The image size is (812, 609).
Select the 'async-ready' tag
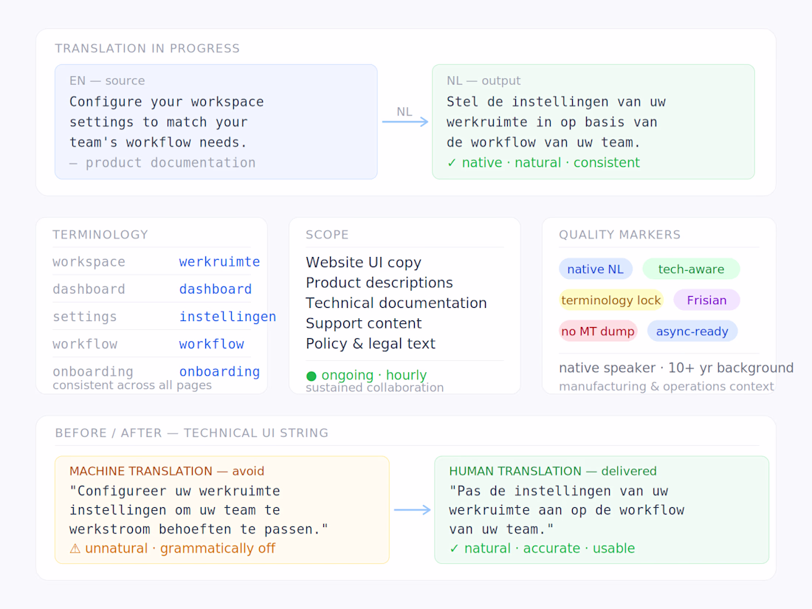pyautogui.click(x=692, y=331)
